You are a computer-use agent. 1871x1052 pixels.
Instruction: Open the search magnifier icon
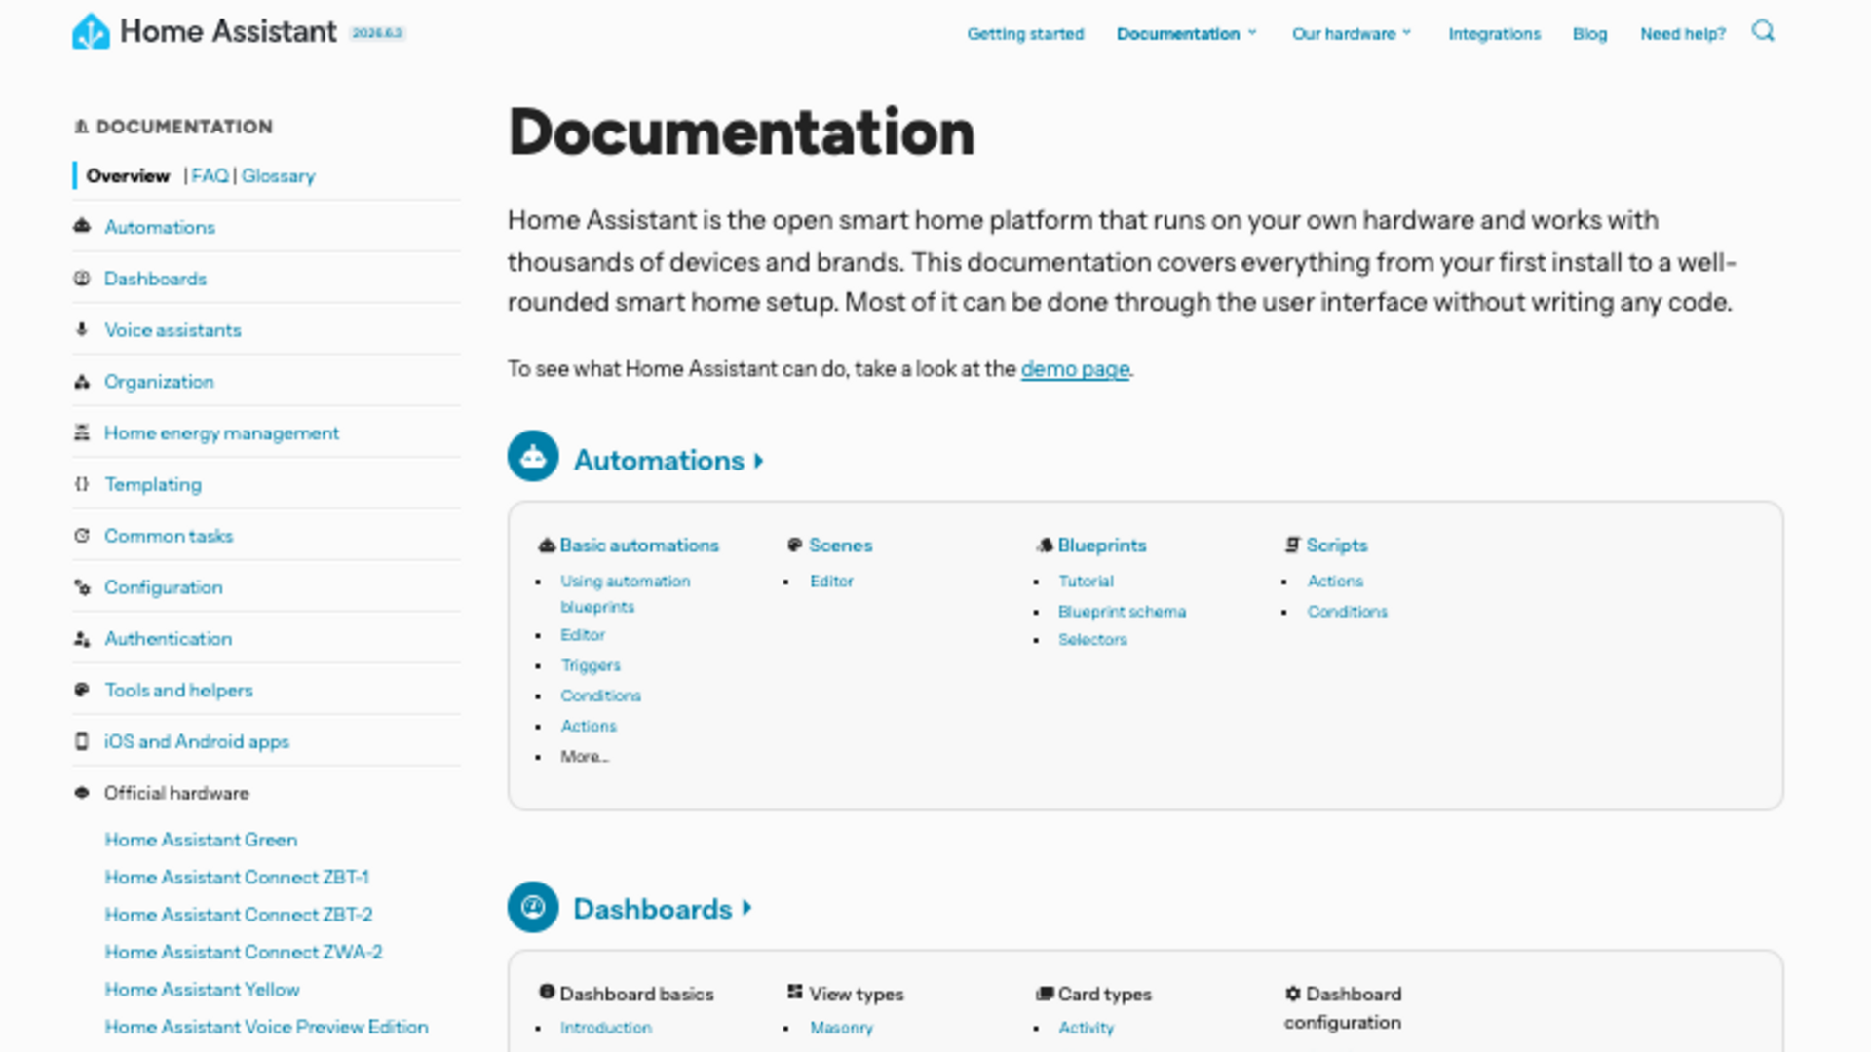tap(1763, 31)
